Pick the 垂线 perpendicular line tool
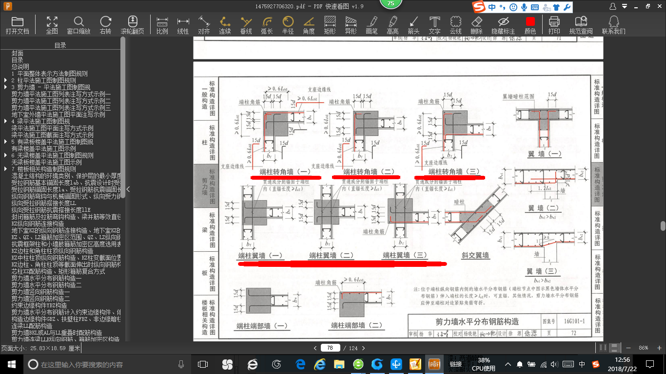Screen dimensions: 666x374 (246, 25)
